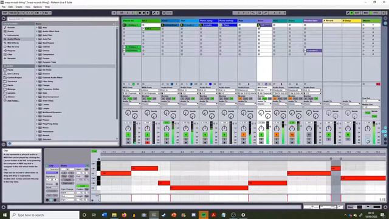The height and width of the screenshot is (219, 389).
Task: Toggle track activator on the Bass track
Action: 261,134
